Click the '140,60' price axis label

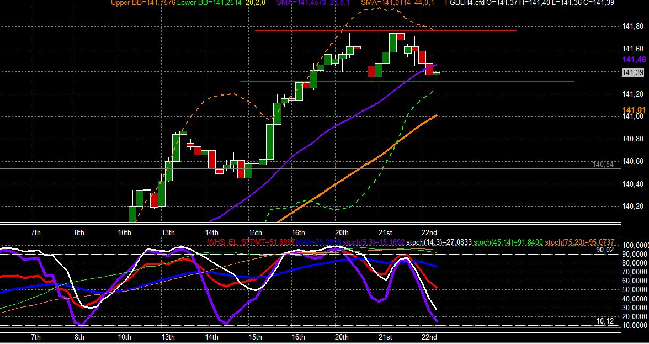(633, 161)
